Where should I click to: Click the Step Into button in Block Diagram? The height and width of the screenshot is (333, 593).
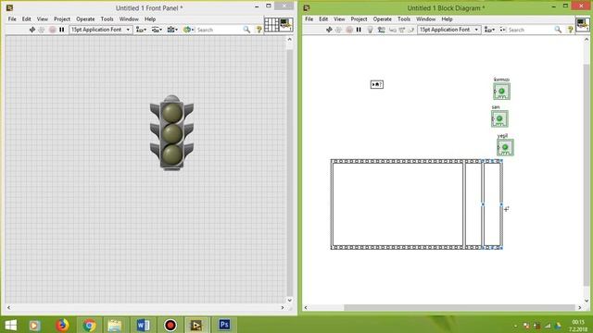point(393,30)
